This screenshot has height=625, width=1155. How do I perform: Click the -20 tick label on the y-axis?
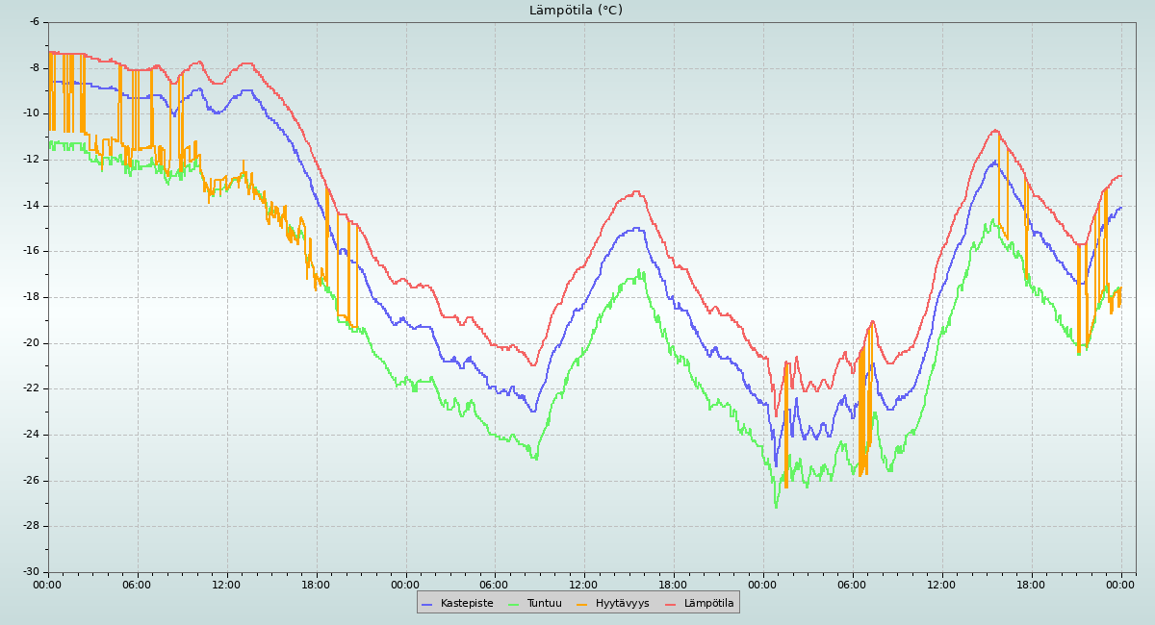coord(31,343)
